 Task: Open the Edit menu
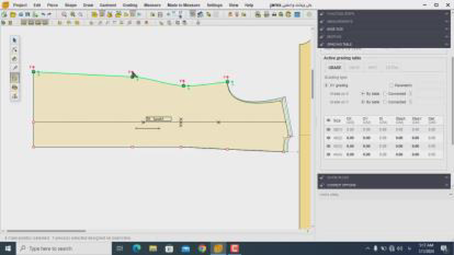37,5
